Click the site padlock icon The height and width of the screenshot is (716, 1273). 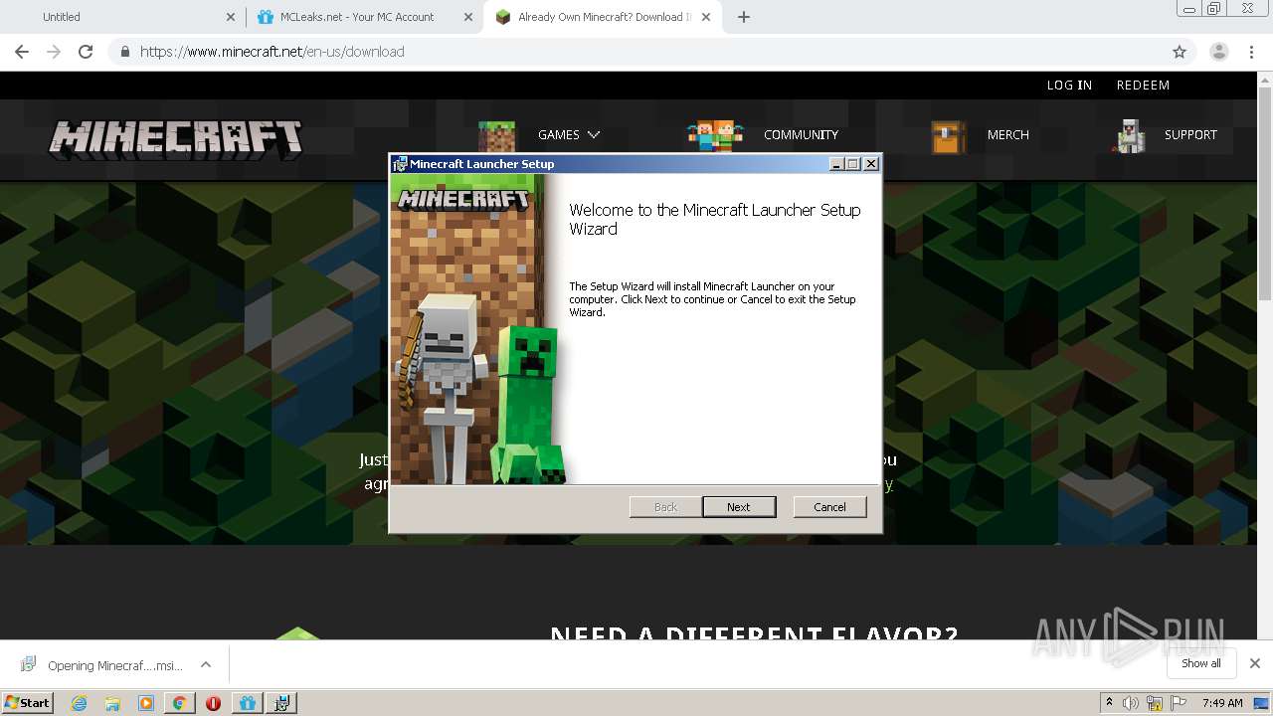(x=124, y=52)
